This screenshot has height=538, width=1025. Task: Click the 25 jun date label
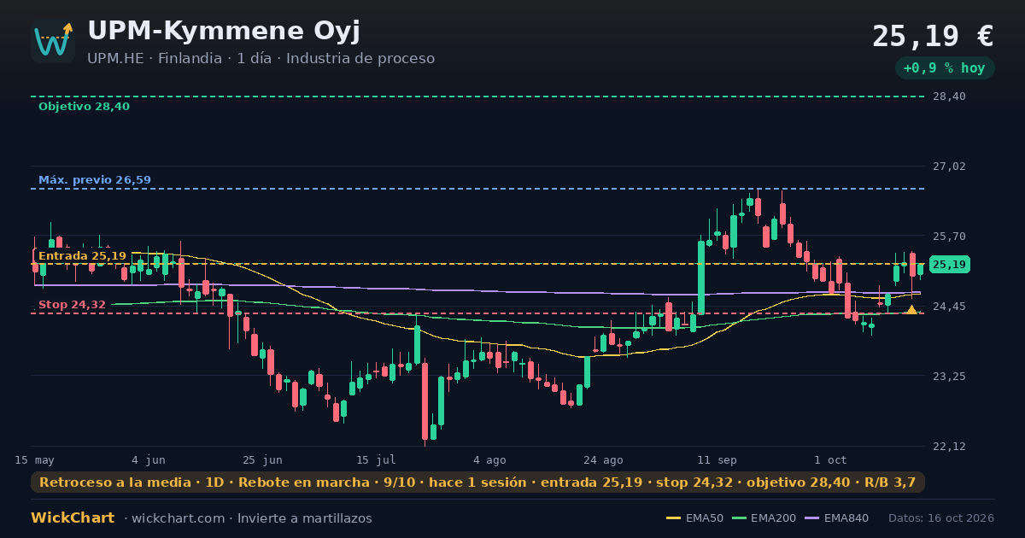(x=262, y=459)
